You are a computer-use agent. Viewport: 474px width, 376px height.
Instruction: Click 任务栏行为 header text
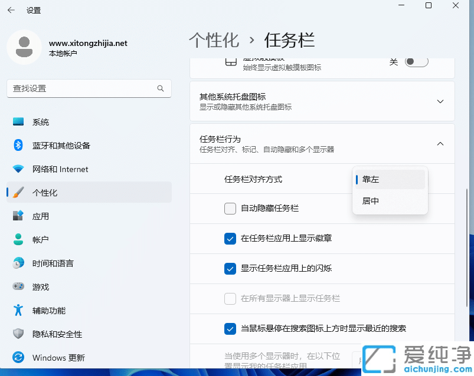point(220,139)
